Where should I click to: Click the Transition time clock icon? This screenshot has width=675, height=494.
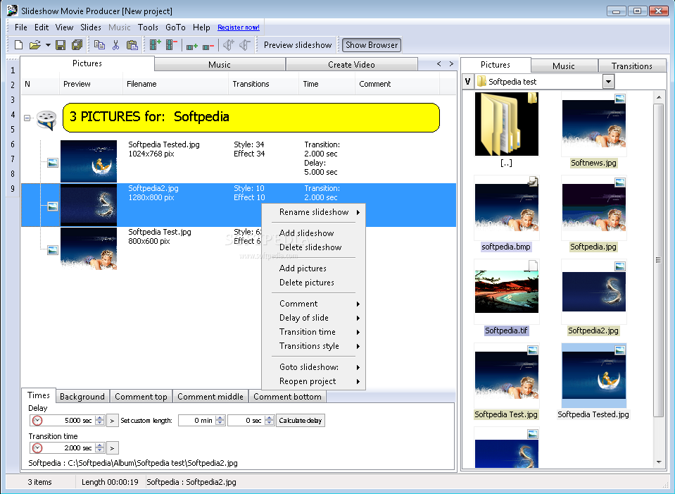click(37, 448)
